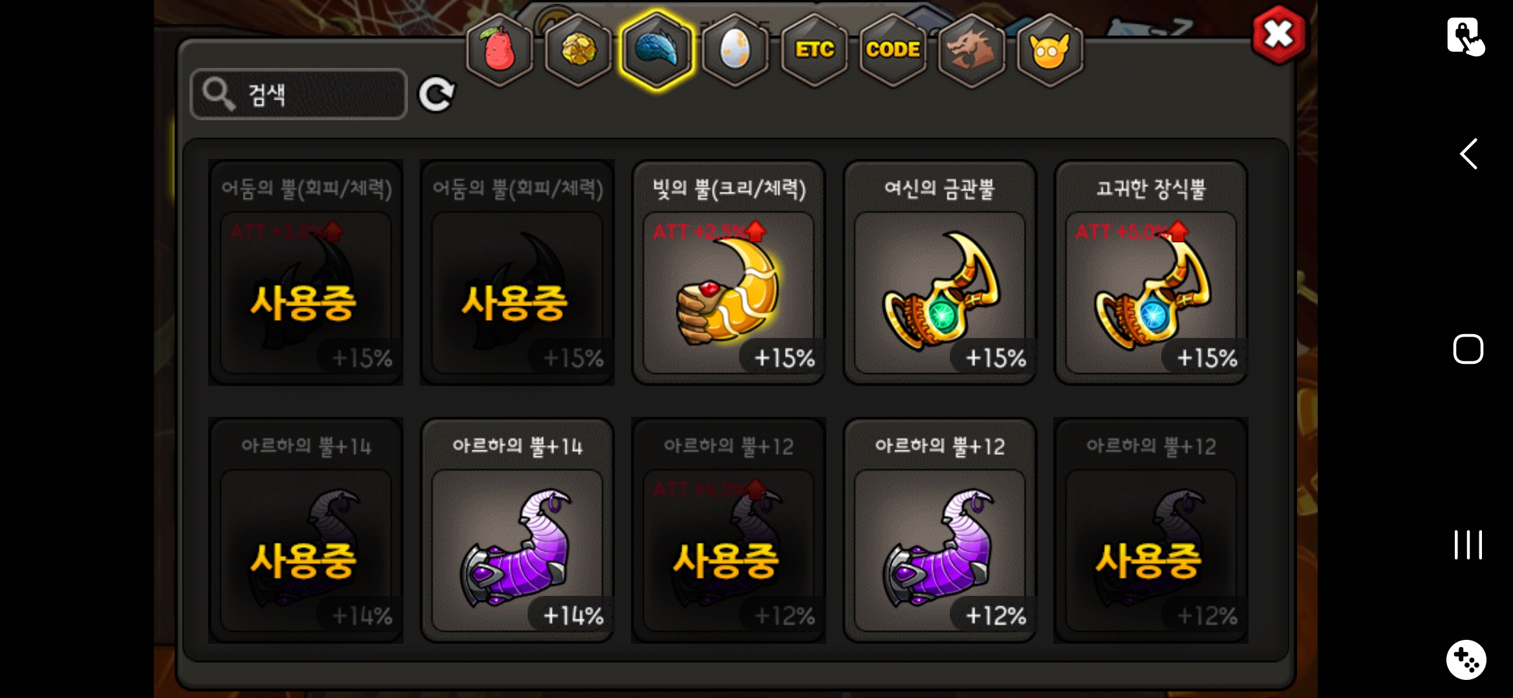Image resolution: width=1513 pixels, height=698 pixels.
Task: Select the available 아르하의 뿔+12 horn
Action: point(940,530)
